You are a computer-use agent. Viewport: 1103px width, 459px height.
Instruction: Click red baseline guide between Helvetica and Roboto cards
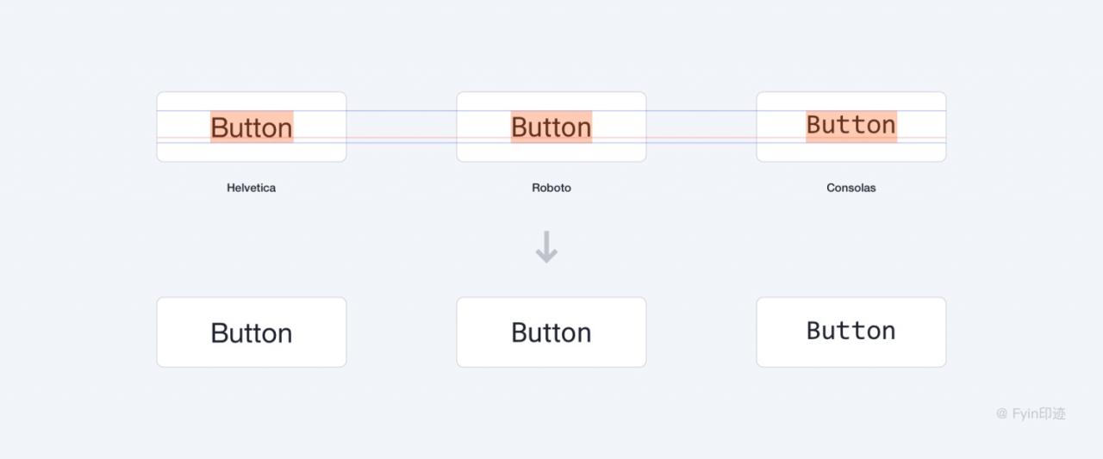tap(401, 138)
